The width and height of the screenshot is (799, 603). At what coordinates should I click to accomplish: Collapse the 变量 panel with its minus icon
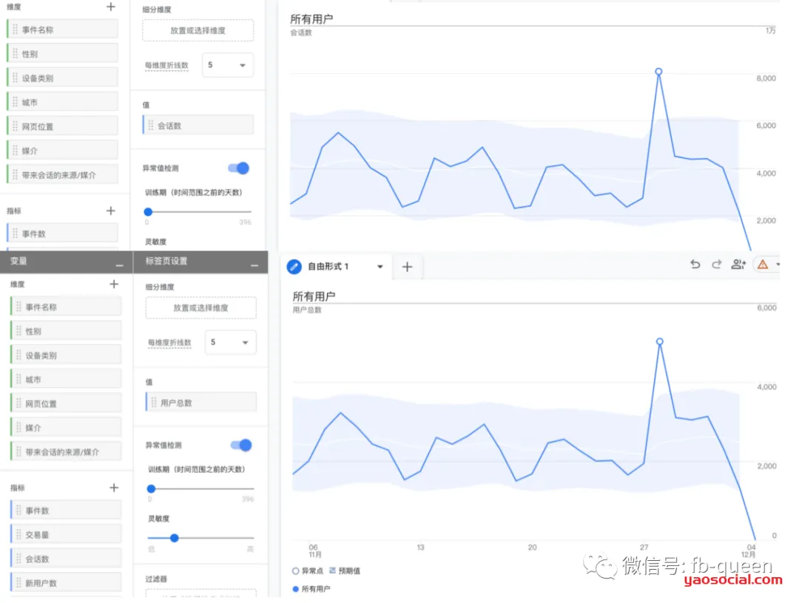click(x=119, y=265)
